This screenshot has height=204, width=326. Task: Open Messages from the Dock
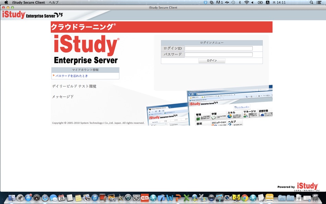[53, 198]
